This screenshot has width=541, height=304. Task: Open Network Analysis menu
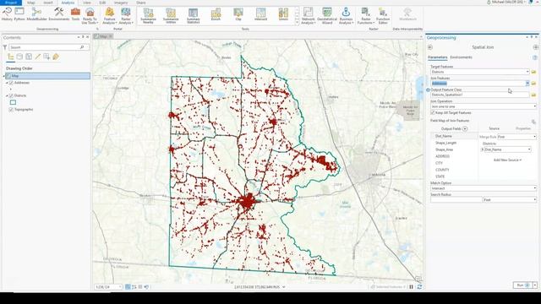(308, 16)
